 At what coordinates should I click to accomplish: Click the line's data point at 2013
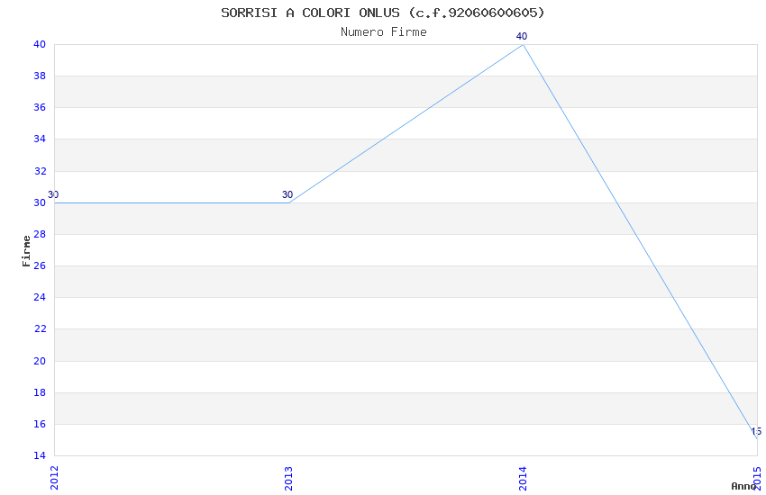point(288,202)
